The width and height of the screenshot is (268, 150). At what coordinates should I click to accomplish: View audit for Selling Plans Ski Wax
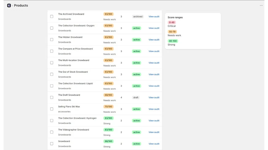[x=154, y=109]
